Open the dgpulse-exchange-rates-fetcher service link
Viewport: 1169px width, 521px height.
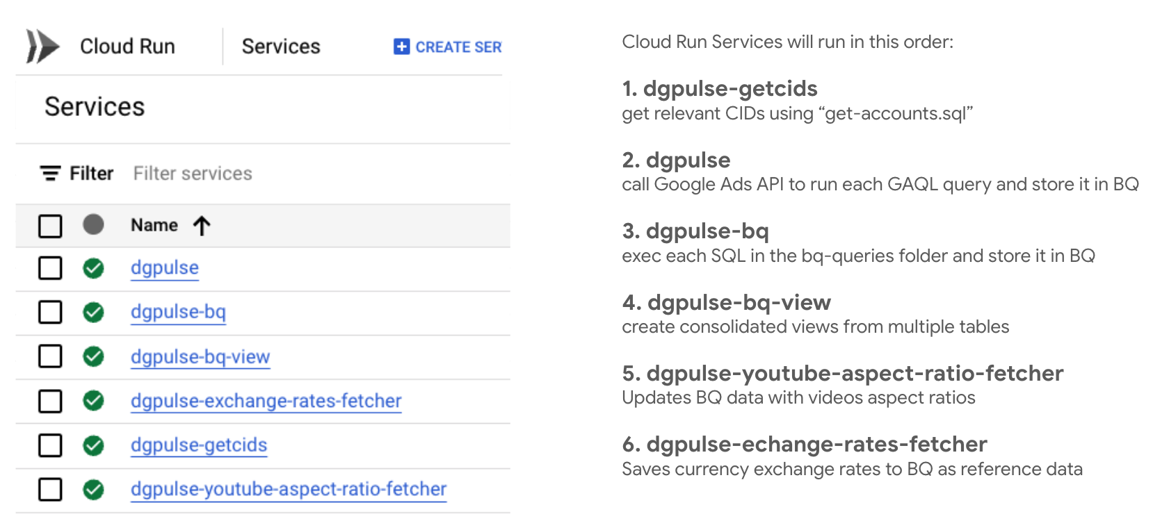(x=266, y=401)
